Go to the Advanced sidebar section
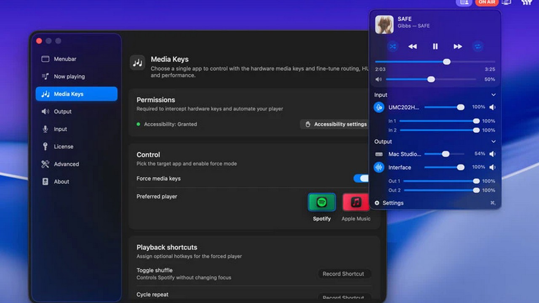539x303 pixels. pyautogui.click(x=66, y=164)
